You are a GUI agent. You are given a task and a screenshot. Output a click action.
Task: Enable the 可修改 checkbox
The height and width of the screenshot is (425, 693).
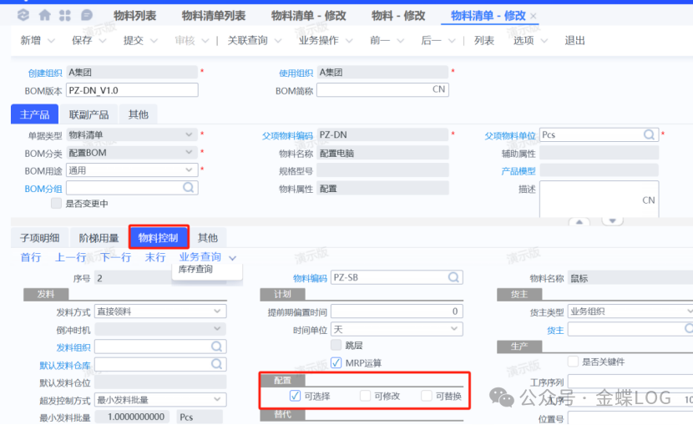pyautogui.click(x=365, y=396)
